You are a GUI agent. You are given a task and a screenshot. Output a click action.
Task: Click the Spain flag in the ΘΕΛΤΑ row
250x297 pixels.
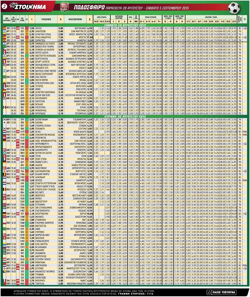(x=4, y=28)
